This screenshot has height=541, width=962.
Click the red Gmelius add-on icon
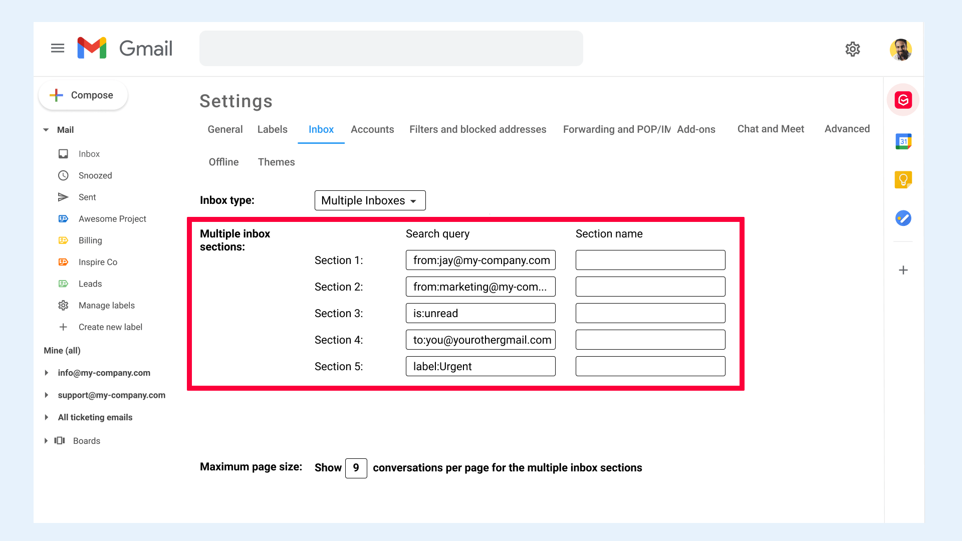coord(903,100)
